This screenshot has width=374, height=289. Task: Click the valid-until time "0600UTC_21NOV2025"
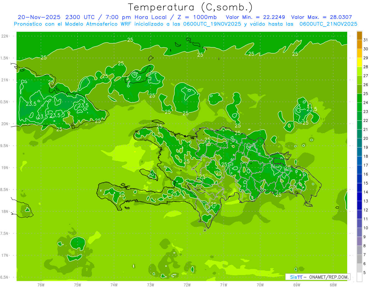coord(328,24)
